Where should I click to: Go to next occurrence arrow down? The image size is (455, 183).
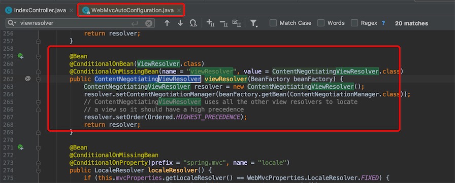coord(180,23)
